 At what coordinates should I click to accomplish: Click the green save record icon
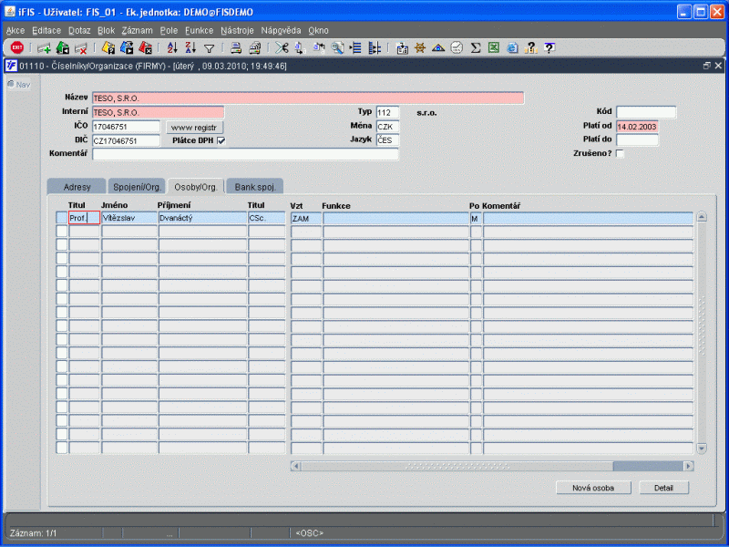(63, 47)
